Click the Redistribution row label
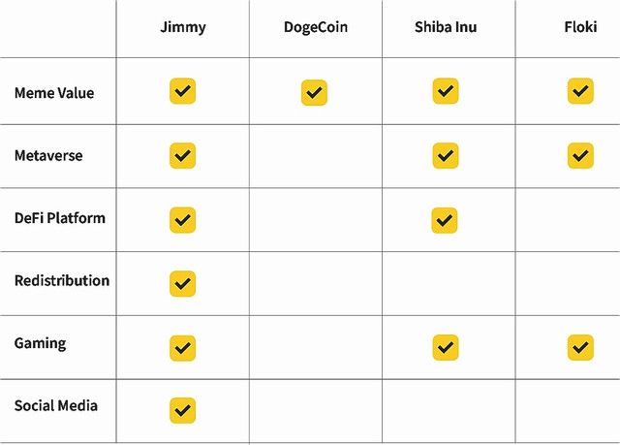The width and height of the screenshot is (620, 445). tap(62, 280)
